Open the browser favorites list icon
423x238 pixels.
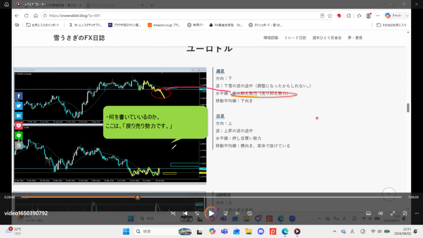coord(359,16)
